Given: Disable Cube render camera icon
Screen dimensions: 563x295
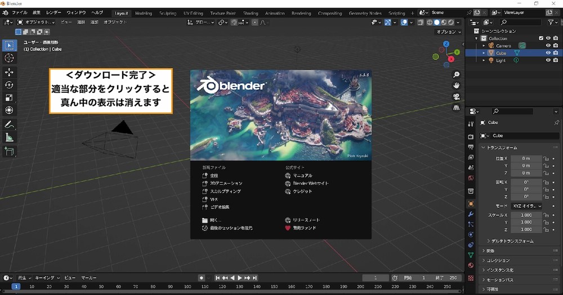Looking at the screenshot, I should pos(556,53).
